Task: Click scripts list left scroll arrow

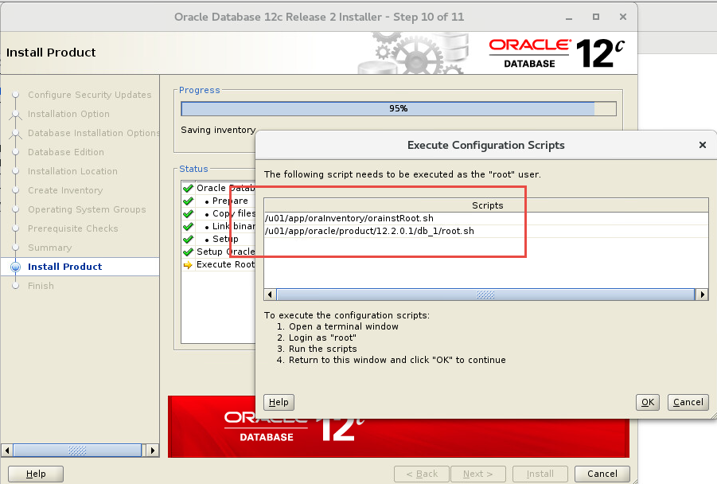Action: pos(271,295)
